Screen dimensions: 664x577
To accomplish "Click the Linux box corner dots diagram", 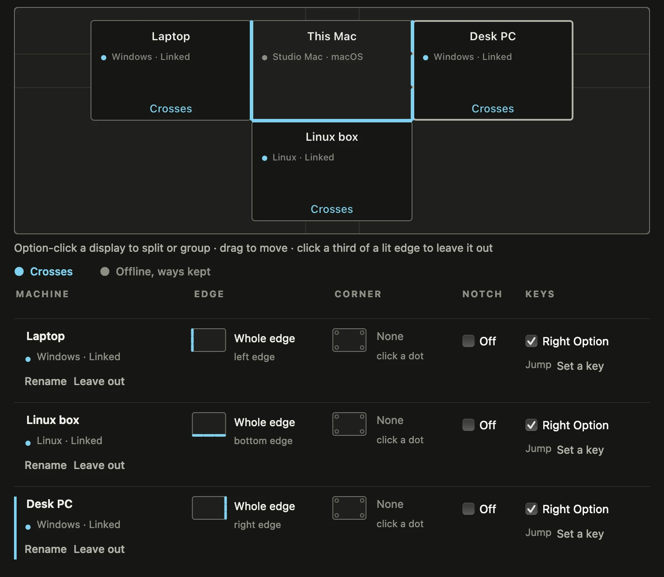I will click(x=349, y=424).
